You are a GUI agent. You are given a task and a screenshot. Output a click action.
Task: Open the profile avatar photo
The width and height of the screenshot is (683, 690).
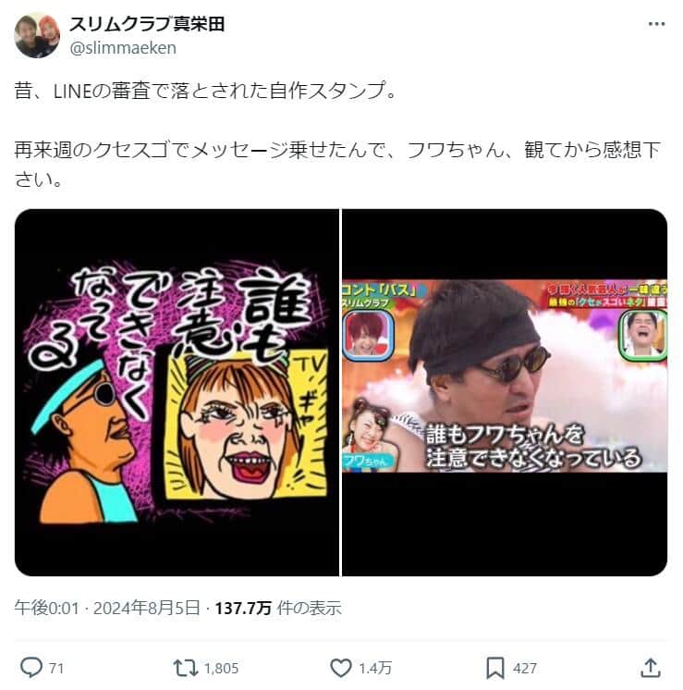37,35
